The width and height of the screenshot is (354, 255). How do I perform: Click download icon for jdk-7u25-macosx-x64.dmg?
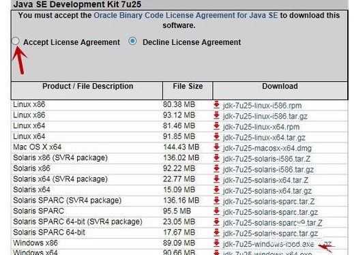(x=216, y=148)
